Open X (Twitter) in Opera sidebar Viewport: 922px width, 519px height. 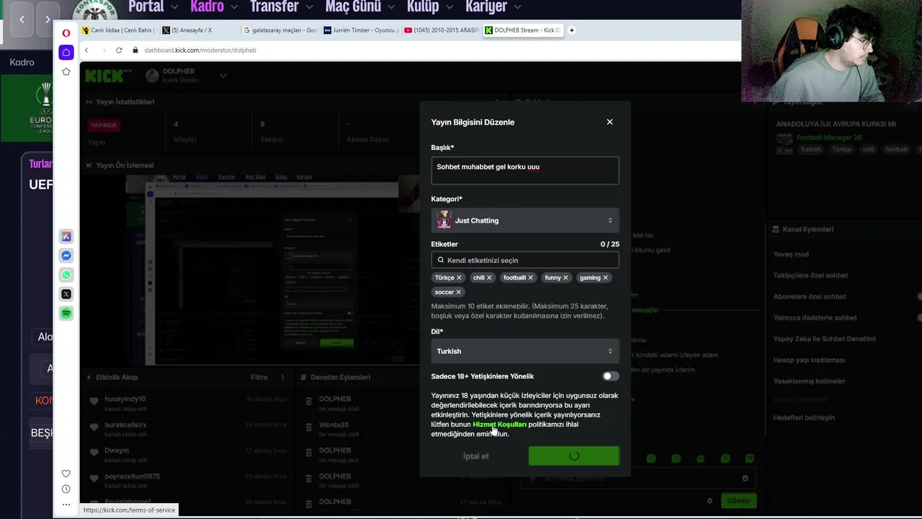pyautogui.click(x=66, y=294)
